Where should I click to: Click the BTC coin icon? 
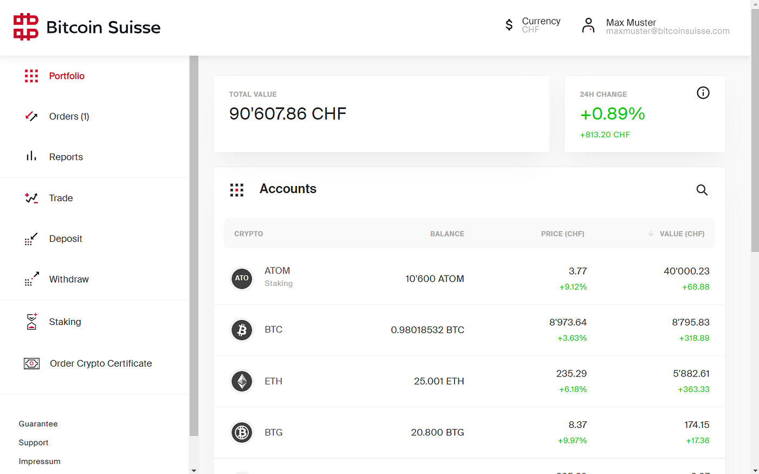click(x=242, y=330)
